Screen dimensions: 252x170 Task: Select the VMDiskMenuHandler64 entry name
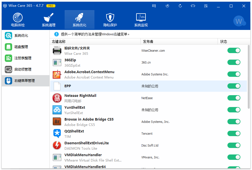tap(85, 167)
